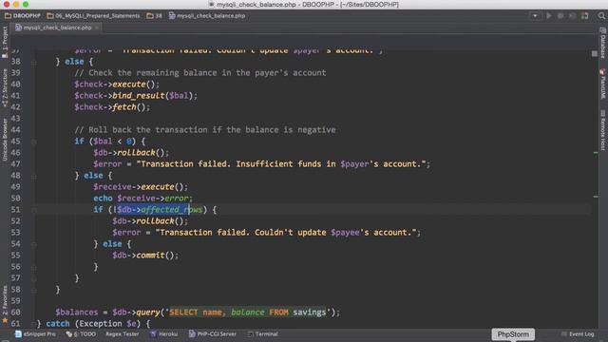This screenshot has width=608, height=342.
Task: Click "$receive->execute();" on line 49
Action: point(141,186)
